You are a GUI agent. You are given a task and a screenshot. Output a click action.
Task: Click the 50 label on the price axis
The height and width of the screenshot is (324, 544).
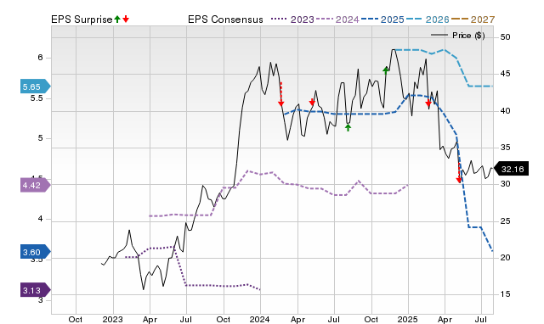506,37
